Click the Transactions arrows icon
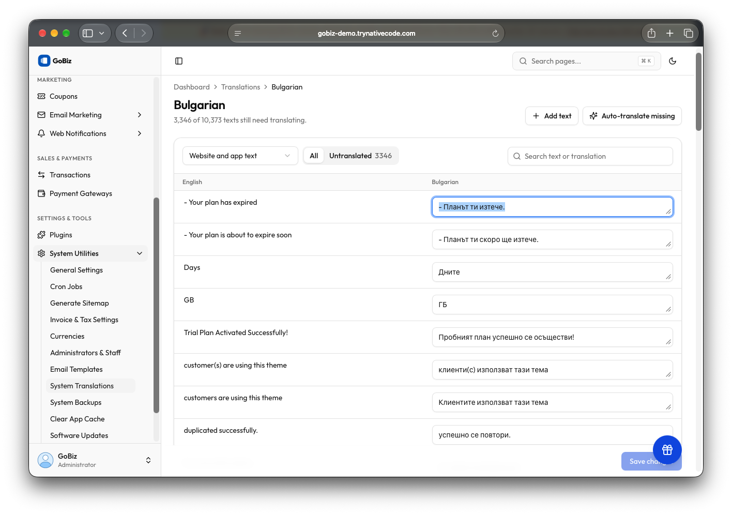 tap(41, 175)
